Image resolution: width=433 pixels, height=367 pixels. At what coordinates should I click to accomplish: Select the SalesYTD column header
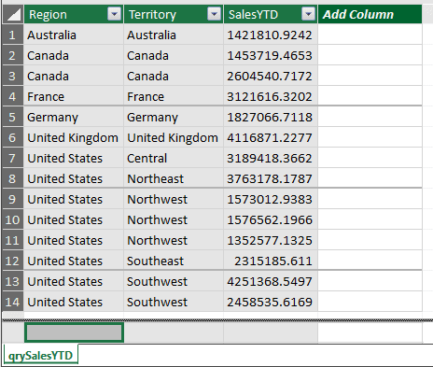coord(271,14)
